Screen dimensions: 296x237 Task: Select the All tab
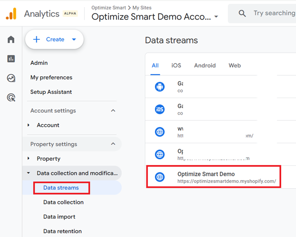tap(155, 65)
